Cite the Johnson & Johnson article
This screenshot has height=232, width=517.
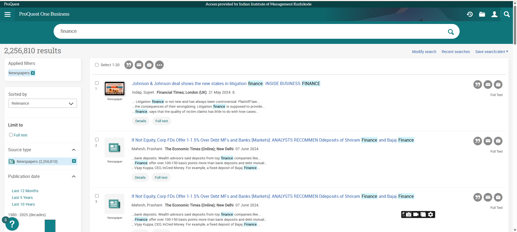[x=477, y=85]
